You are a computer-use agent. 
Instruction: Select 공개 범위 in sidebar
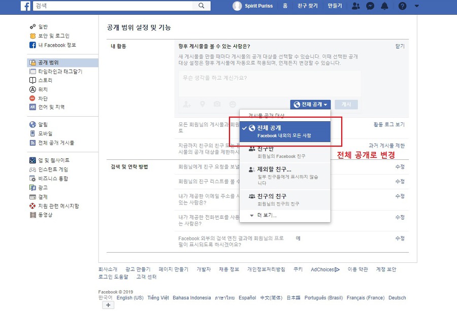[63, 62]
